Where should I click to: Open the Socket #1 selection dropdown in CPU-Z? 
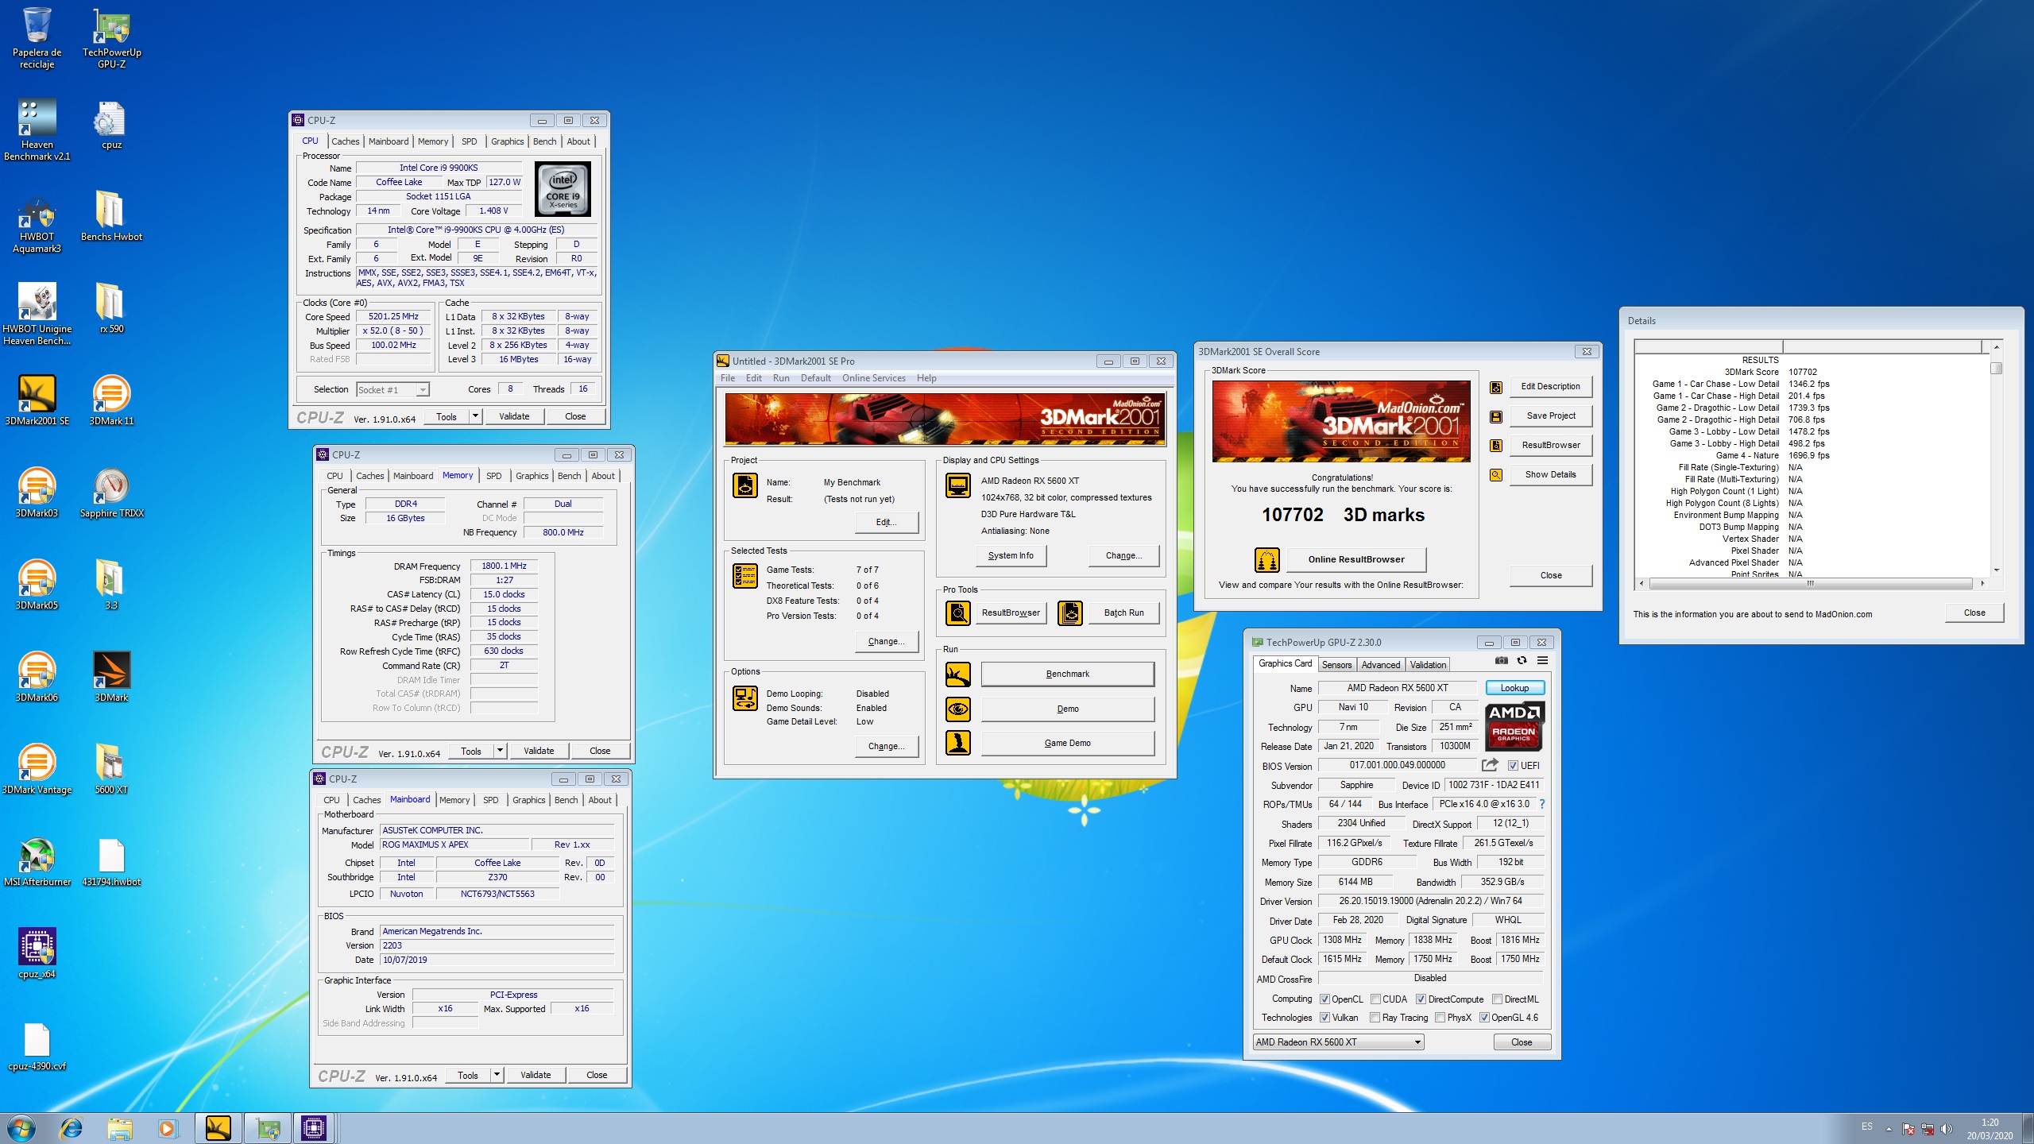(x=392, y=389)
